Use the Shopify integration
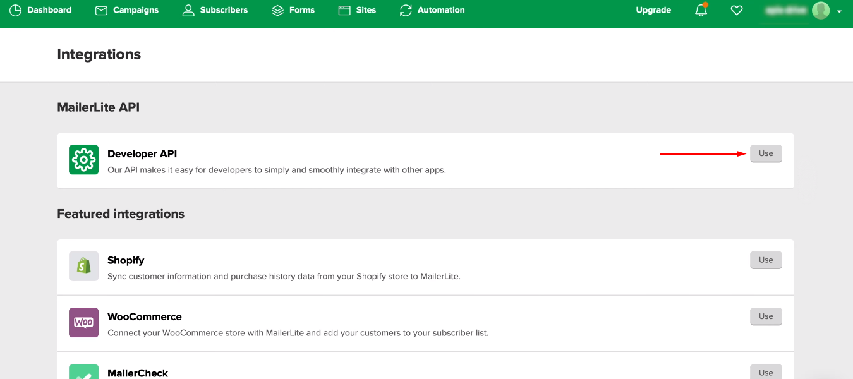Screen dimensions: 853x379 (766, 260)
